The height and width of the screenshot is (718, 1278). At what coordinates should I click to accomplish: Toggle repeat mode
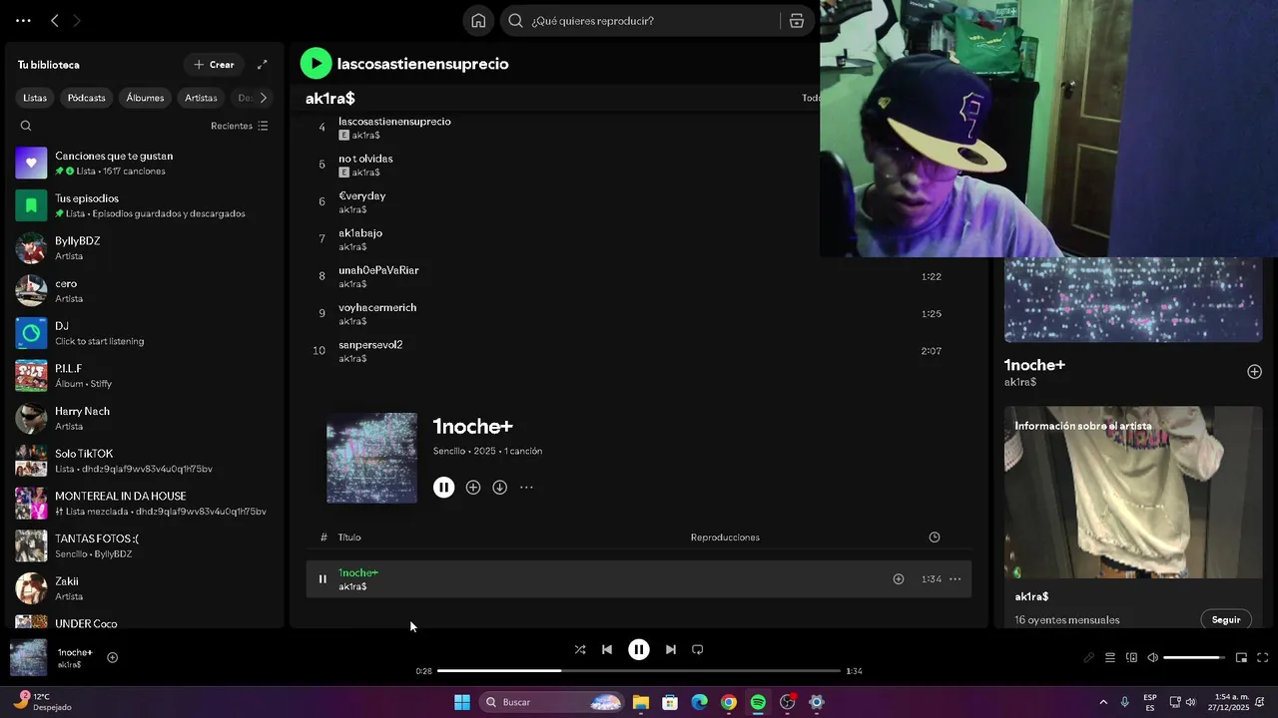698,650
